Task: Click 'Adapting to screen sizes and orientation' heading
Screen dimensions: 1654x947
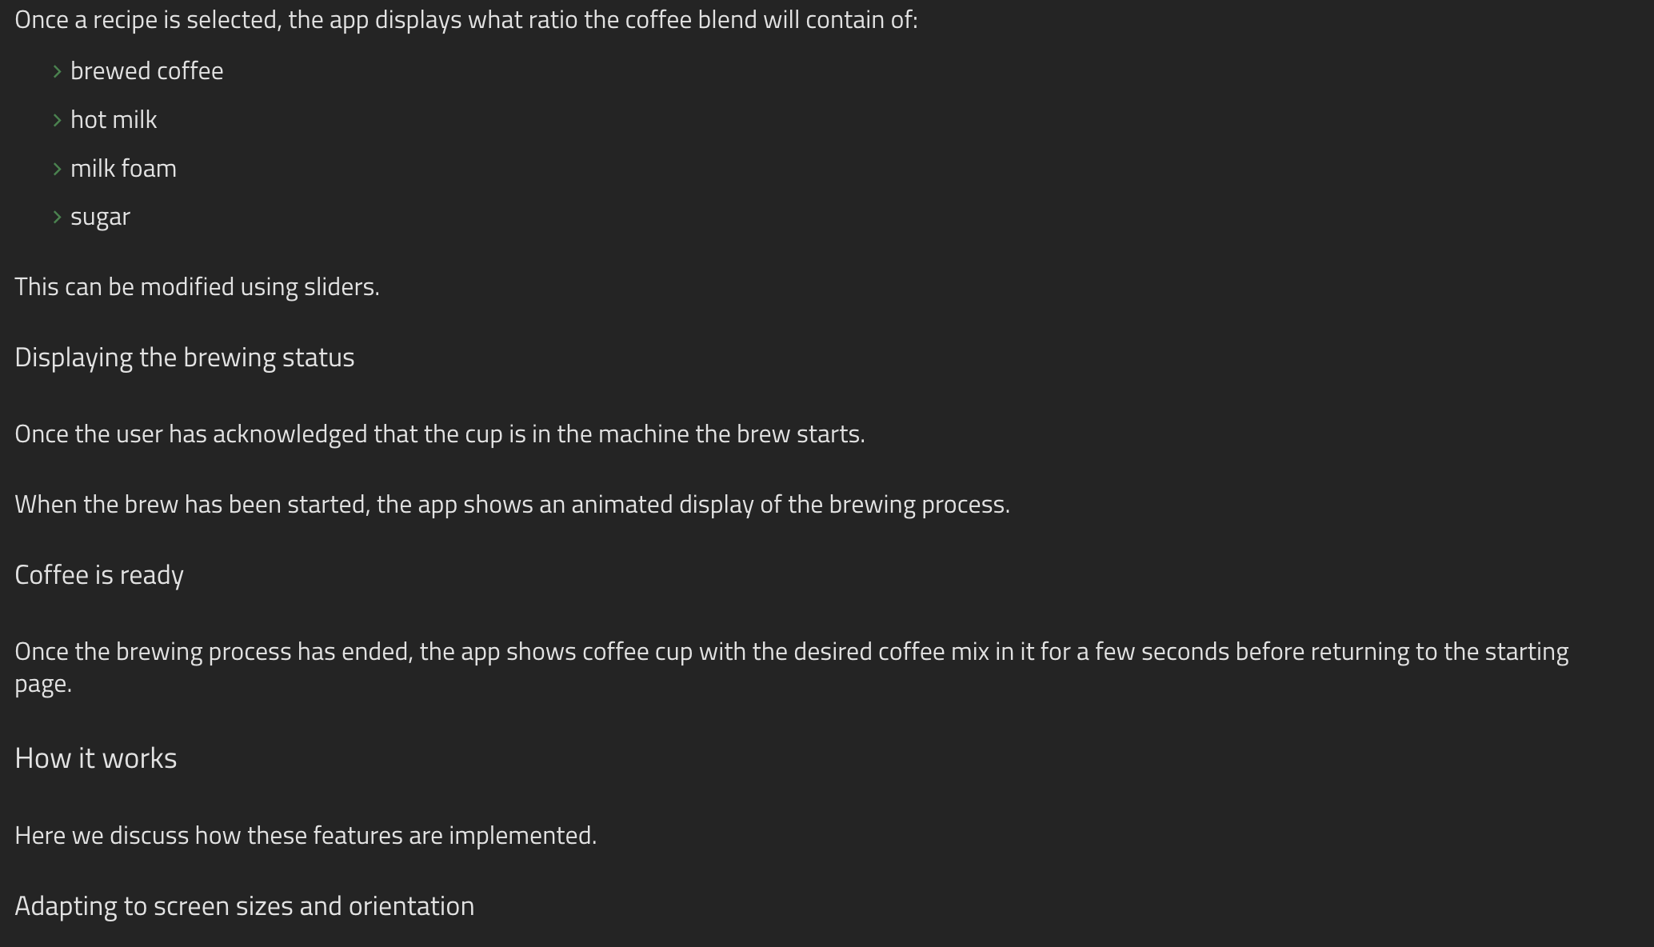Action: pos(245,906)
